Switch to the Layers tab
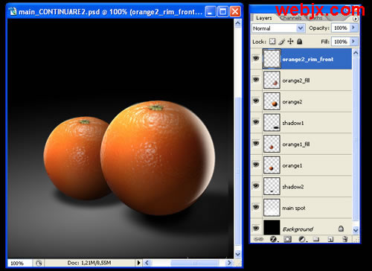372x271 pixels. pyautogui.click(x=264, y=18)
